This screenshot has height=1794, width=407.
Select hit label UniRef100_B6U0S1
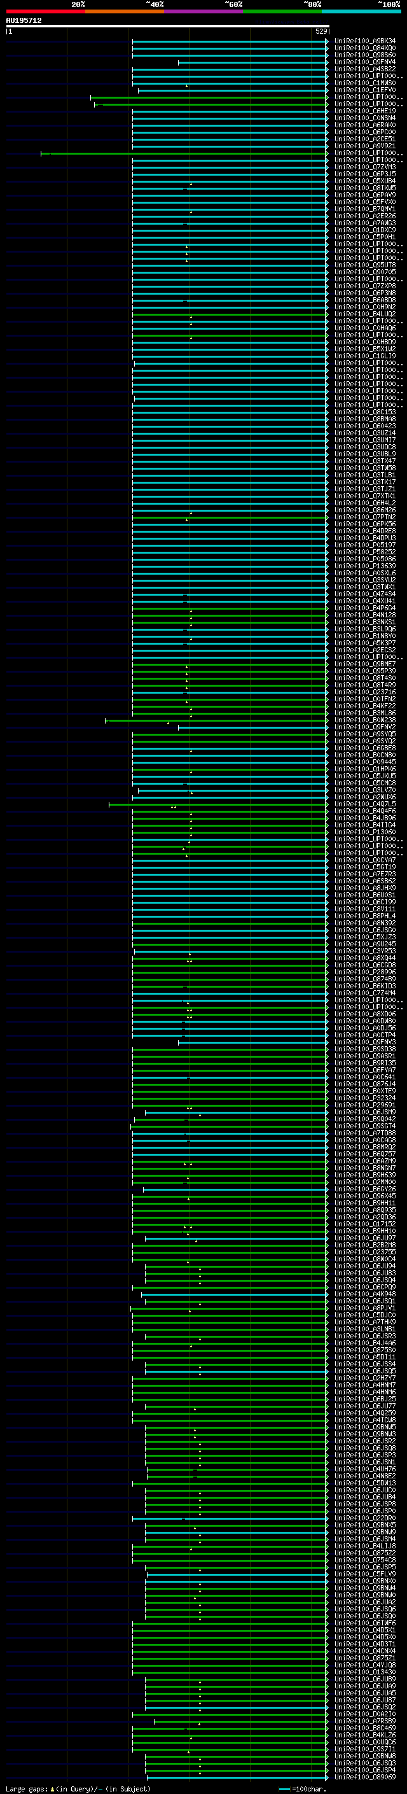coord(365,895)
